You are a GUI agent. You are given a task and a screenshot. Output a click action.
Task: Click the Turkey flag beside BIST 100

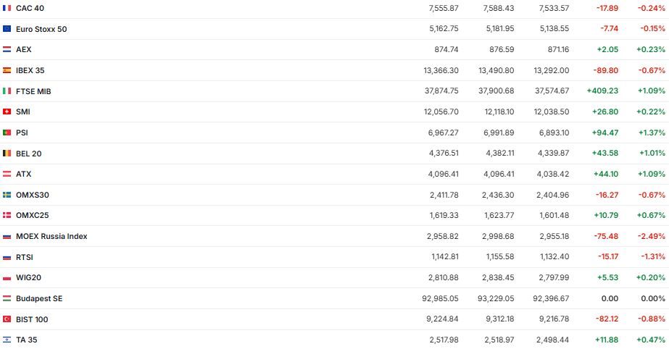point(7,319)
